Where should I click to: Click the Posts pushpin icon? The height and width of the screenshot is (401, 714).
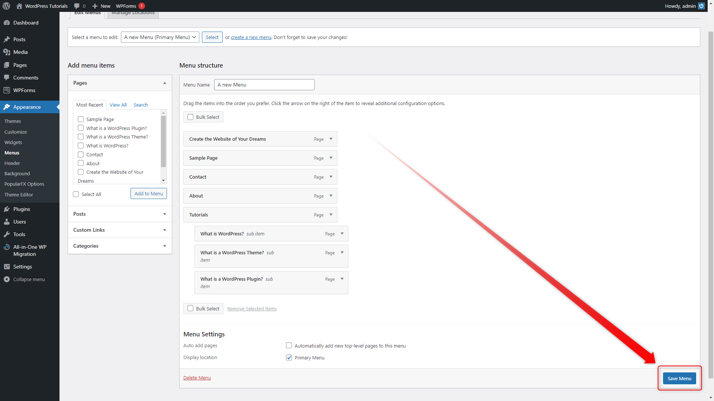[x=7, y=39]
